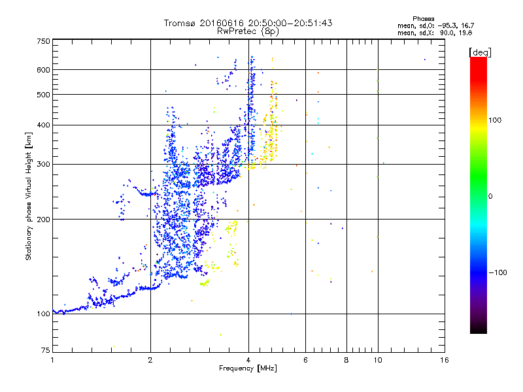Click the 'mean, sd,X: 90.0, 19.8' line
The width and height of the screenshot is (523, 392).
(x=435, y=33)
